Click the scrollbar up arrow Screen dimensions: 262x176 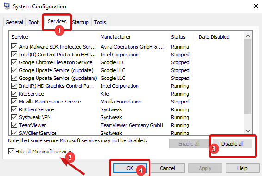tap(248, 36)
